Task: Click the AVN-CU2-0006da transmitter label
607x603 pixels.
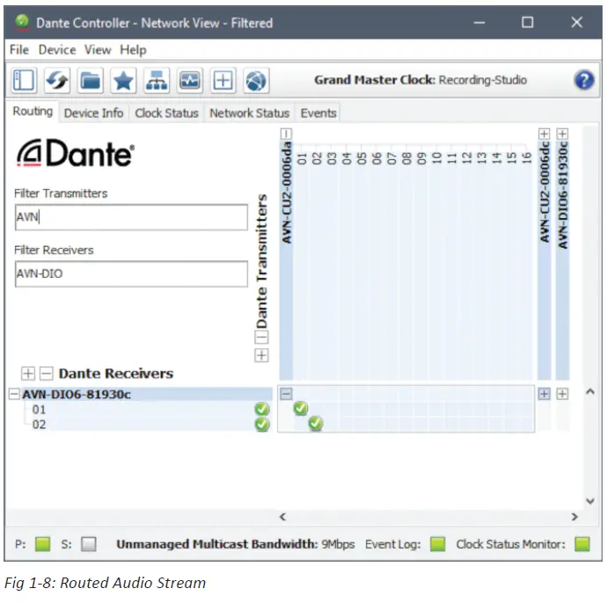Action: [286, 193]
